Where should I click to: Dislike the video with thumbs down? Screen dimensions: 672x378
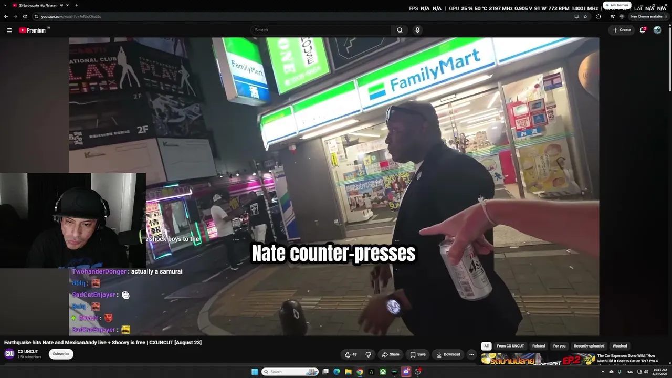click(x=368, y=354)
